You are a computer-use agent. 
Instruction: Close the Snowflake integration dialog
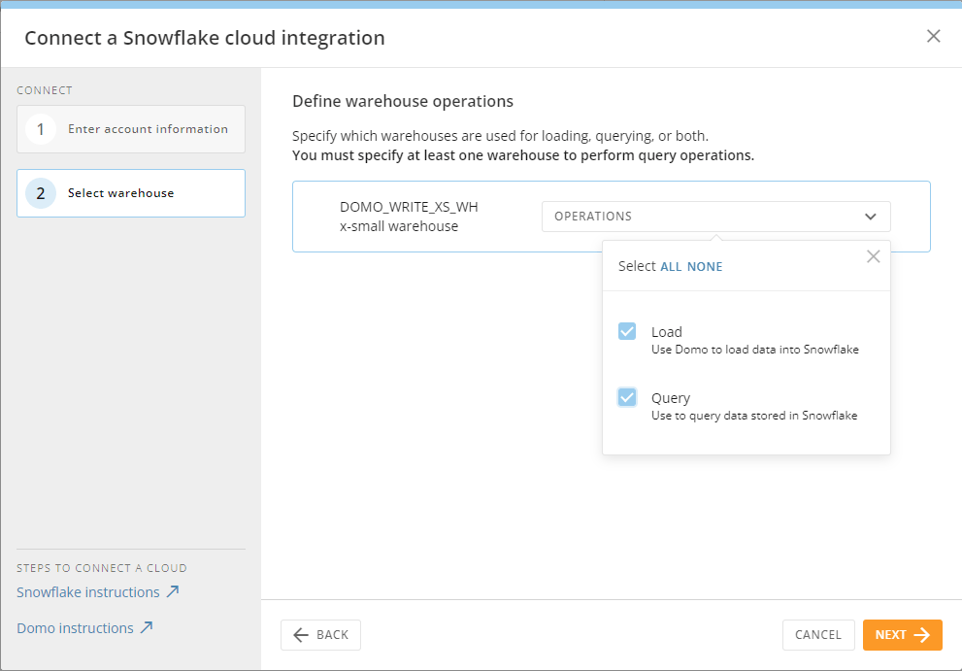[x=934, y=36]
